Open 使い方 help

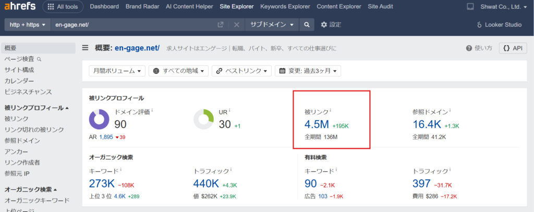coord(479,48)
